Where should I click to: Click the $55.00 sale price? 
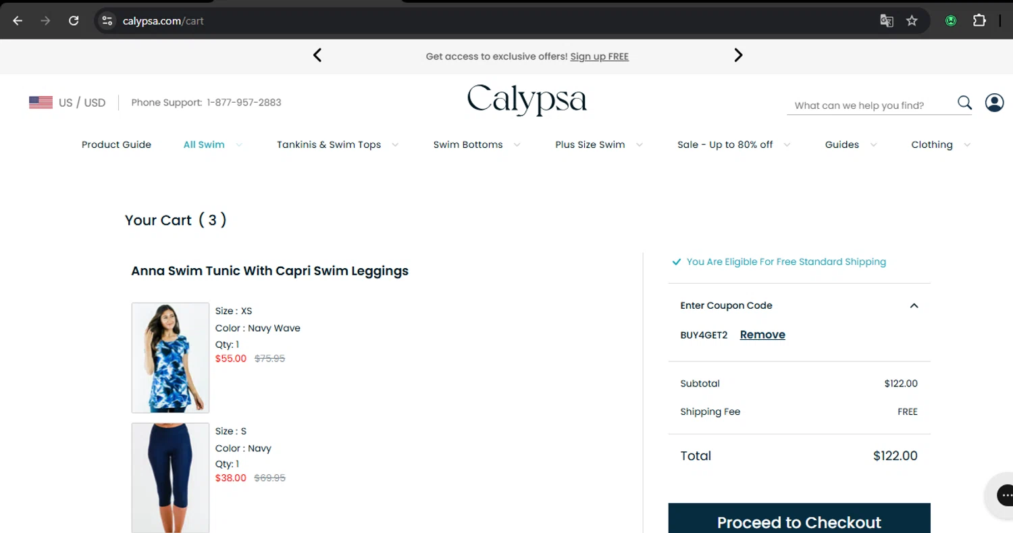click(231, 359)
